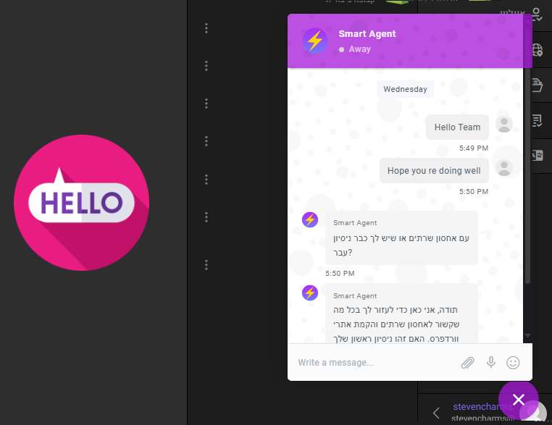Image resolution: width=552 pixels, height=425 pixels.
Task: Click the translate language icon in sidebar
Action: point(538,155)
